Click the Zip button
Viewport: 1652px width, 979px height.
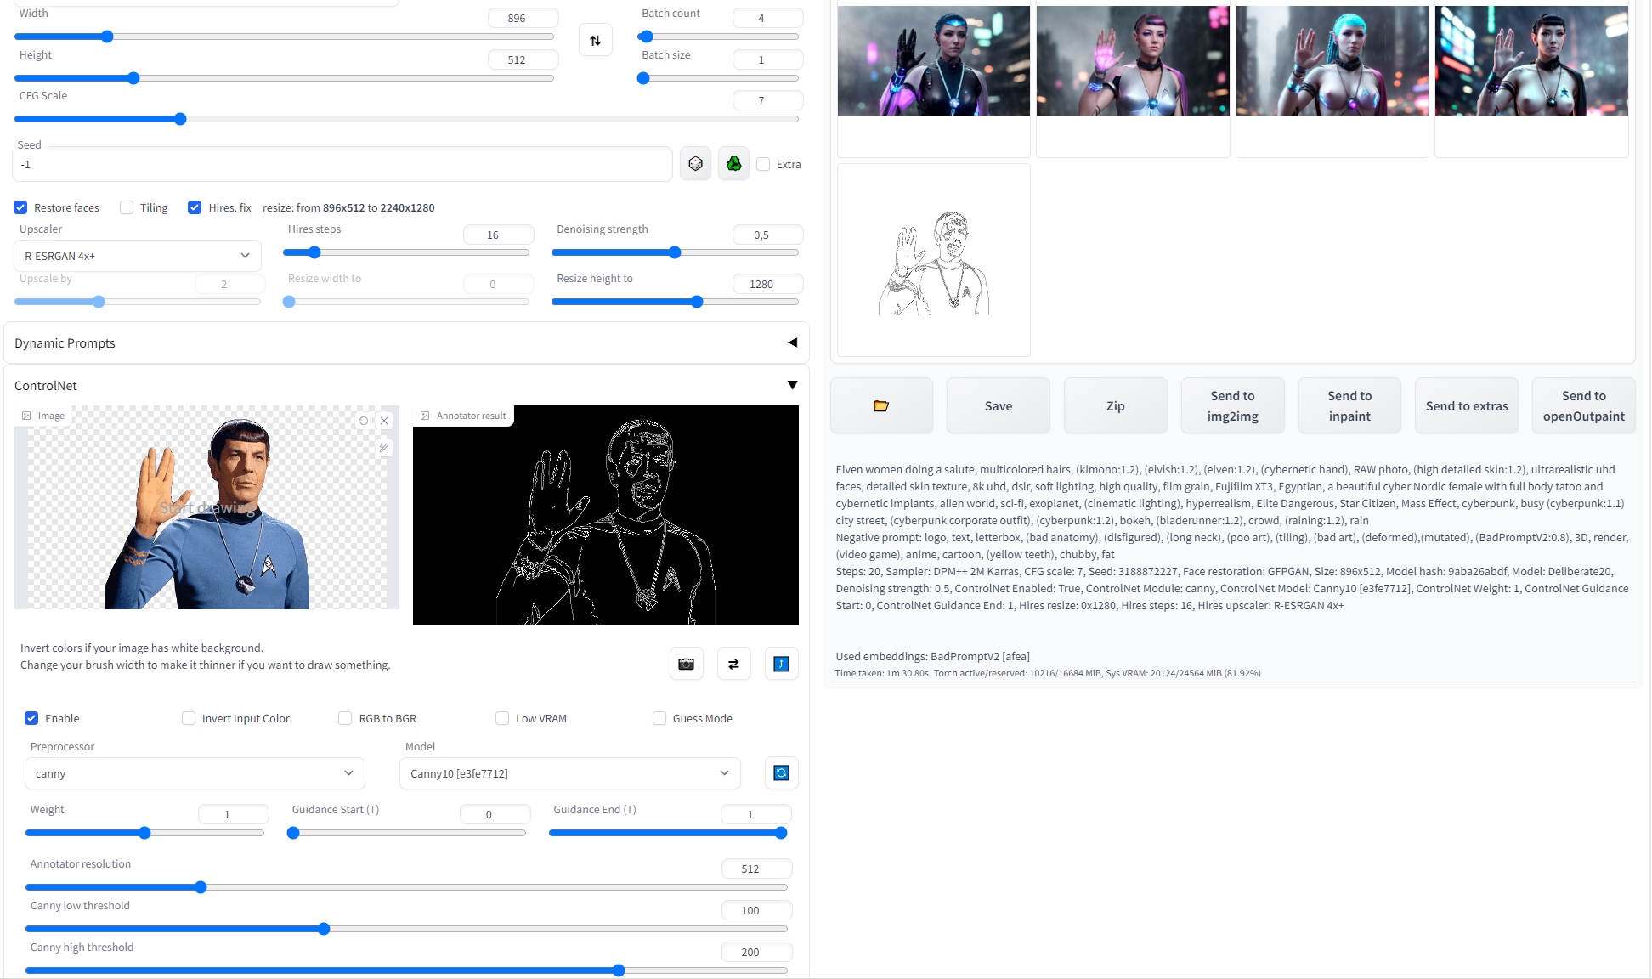tap(1115, 406)
